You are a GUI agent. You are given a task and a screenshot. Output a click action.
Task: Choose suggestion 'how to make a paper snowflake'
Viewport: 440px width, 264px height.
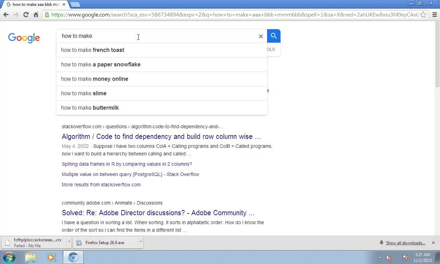(x=162, y=64)
